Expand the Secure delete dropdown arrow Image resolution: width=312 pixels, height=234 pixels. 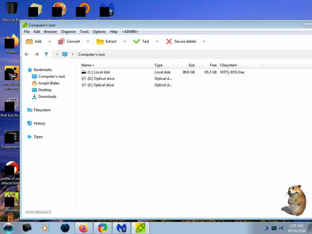coord(204,41)
